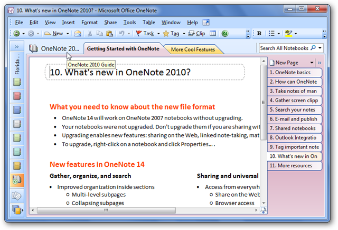Open the bullet list style dropdown

pos(279,34)
